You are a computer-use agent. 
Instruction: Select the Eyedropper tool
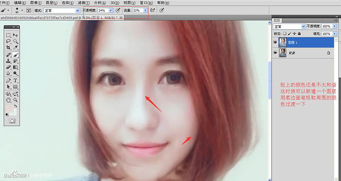pyautogui.click(x=15, y=47)
